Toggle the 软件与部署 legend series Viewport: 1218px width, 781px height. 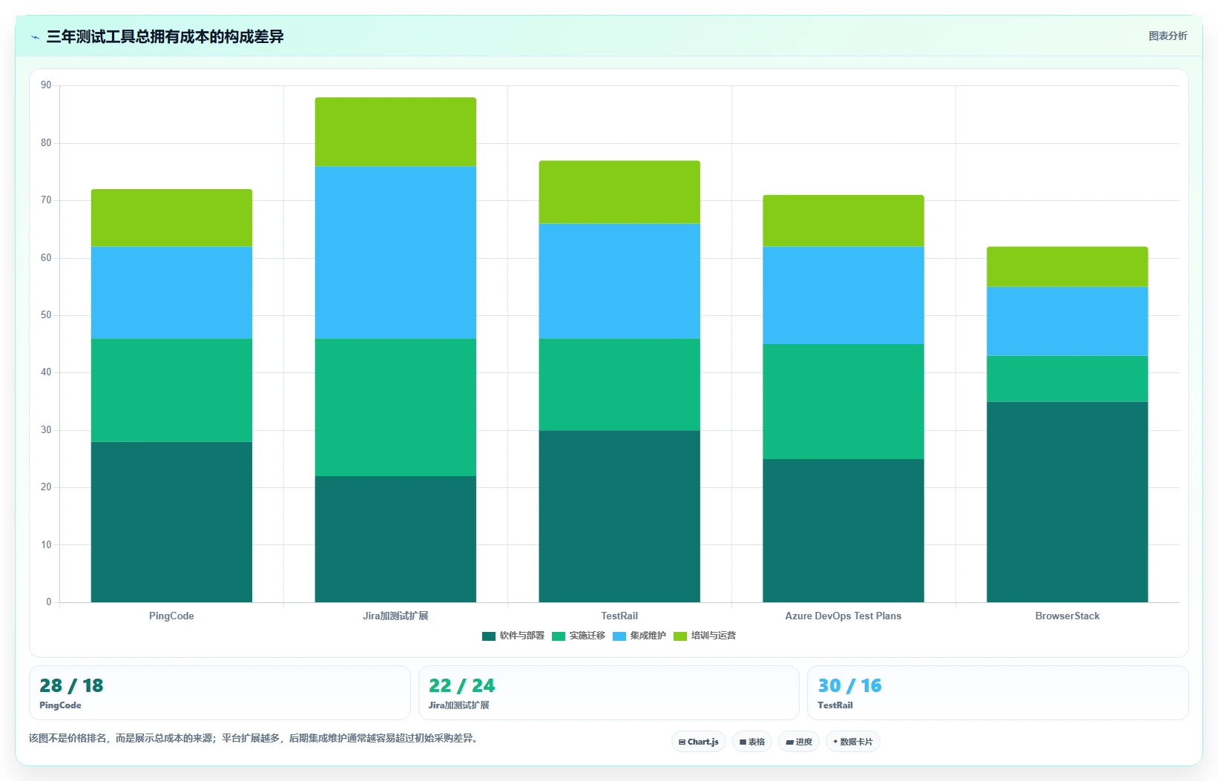point(513,636)
